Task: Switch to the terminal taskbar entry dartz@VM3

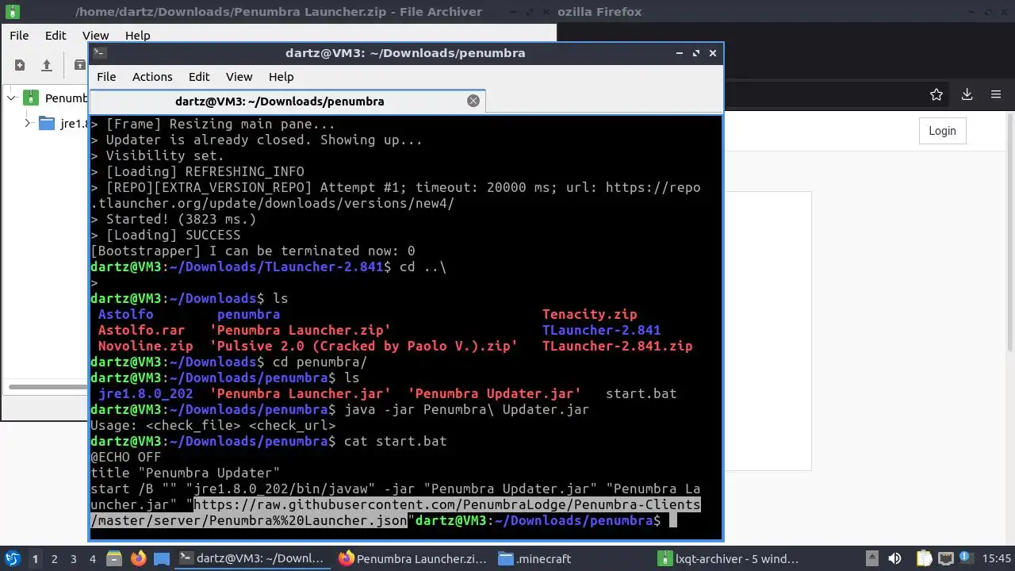Action: 251,558
